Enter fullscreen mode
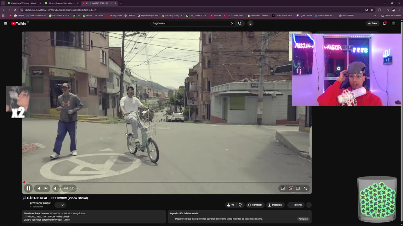 [305, 188]
